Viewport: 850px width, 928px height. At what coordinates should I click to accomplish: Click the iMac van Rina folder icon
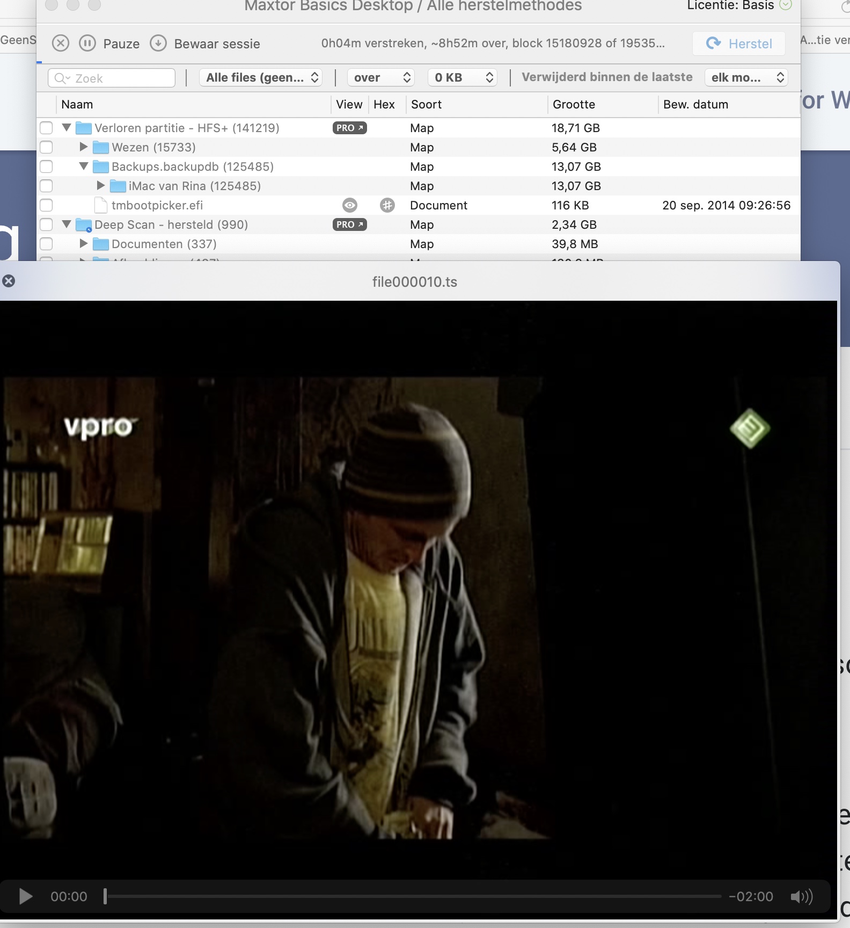pyautogui.click(x=118, y=186)
